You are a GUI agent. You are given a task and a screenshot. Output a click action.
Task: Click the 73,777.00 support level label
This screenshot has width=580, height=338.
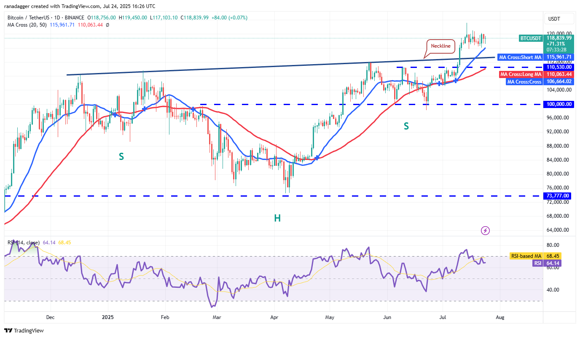click(557, 195)
